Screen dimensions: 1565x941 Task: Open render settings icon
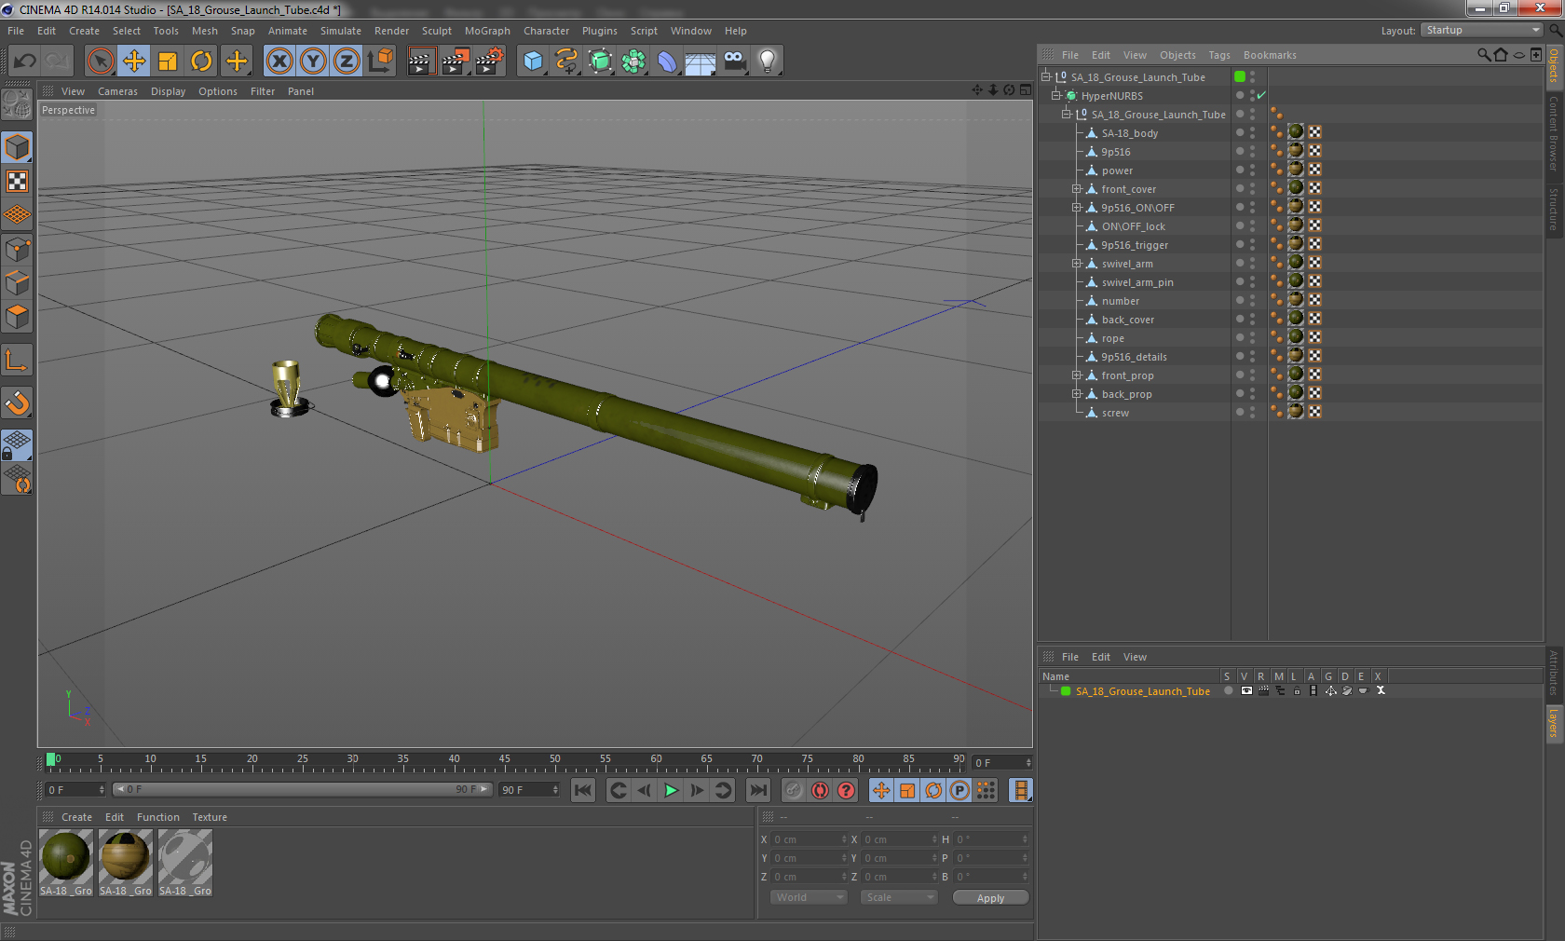[490, 61]
